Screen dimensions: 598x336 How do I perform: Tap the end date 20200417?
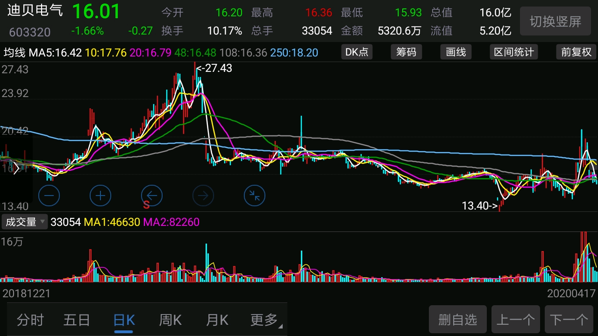point(571,294)
